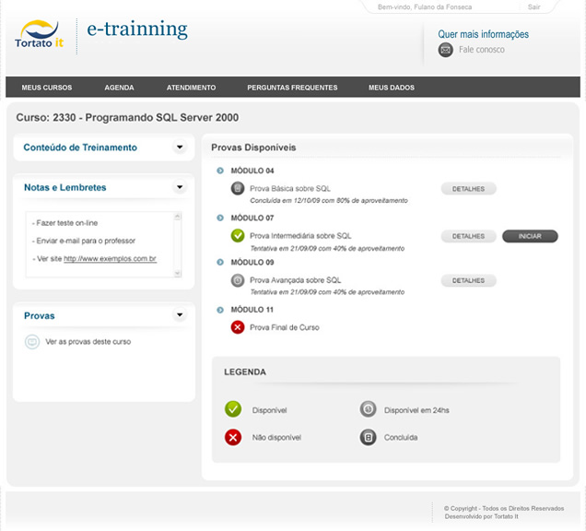The width and height of the screenshot is (586, 531).
Task: Click the e-trainning site title
Action: click(x=137, y=29)
